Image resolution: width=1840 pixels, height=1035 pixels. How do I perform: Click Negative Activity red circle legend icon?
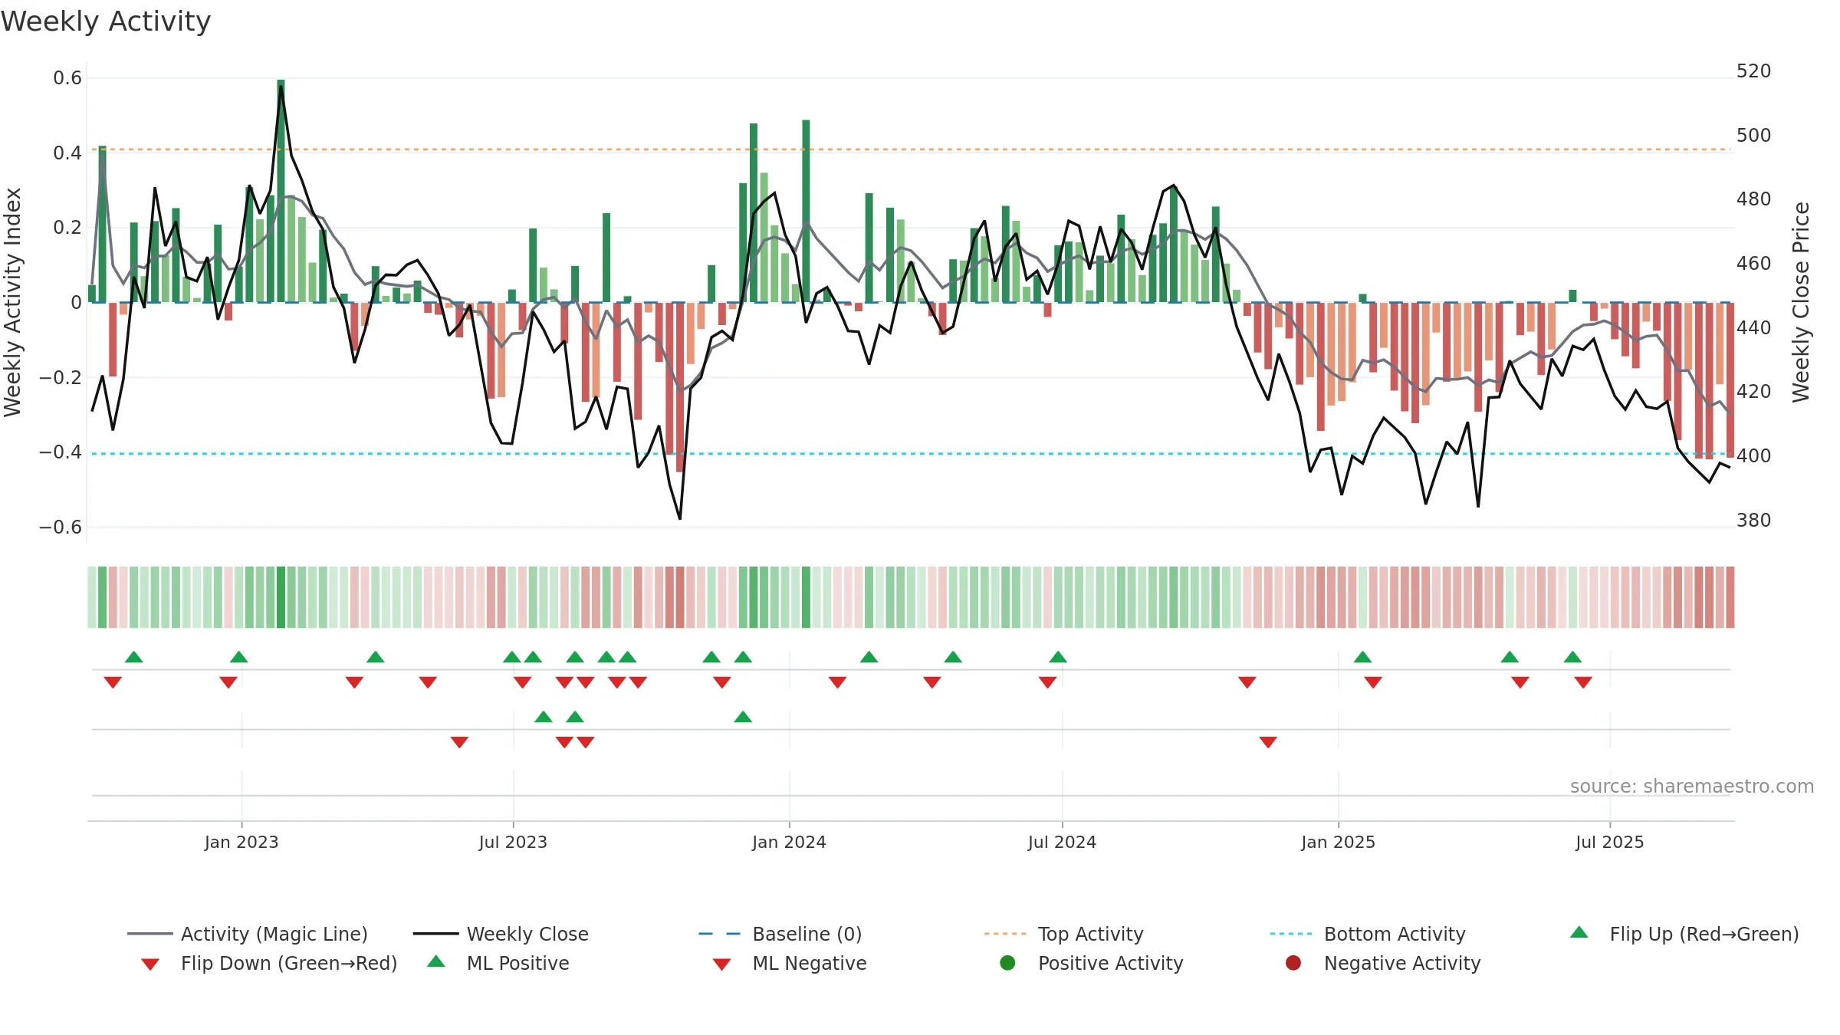tap(1293, 962)
